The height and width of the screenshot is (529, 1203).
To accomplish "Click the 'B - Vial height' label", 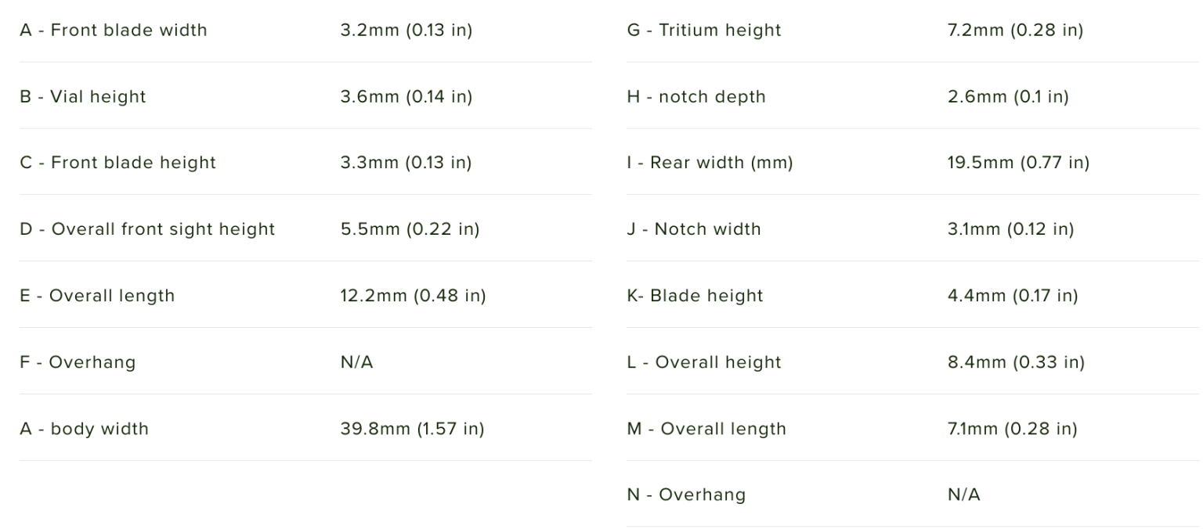I will (x=83, y=97).
